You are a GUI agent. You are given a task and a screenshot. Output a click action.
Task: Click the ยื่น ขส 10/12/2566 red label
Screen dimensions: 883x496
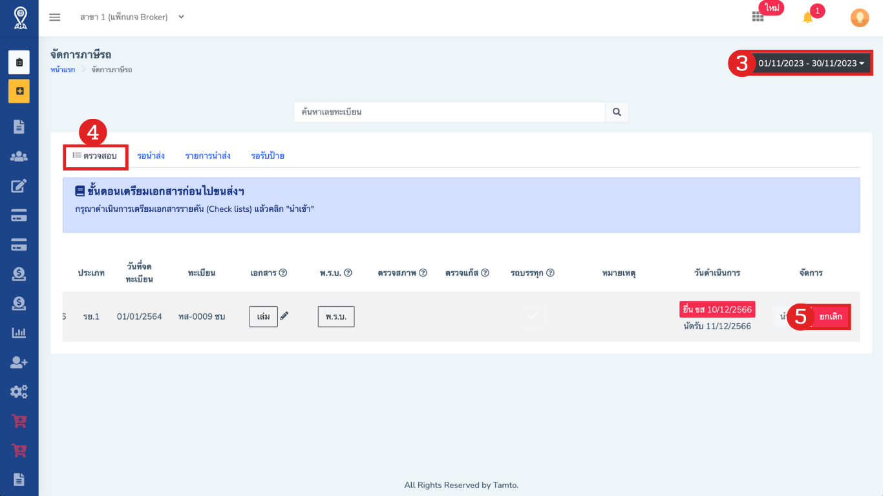717,309
